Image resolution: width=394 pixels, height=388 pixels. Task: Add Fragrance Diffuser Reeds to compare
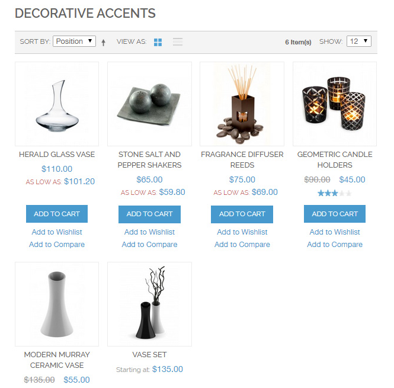(242, 245)
